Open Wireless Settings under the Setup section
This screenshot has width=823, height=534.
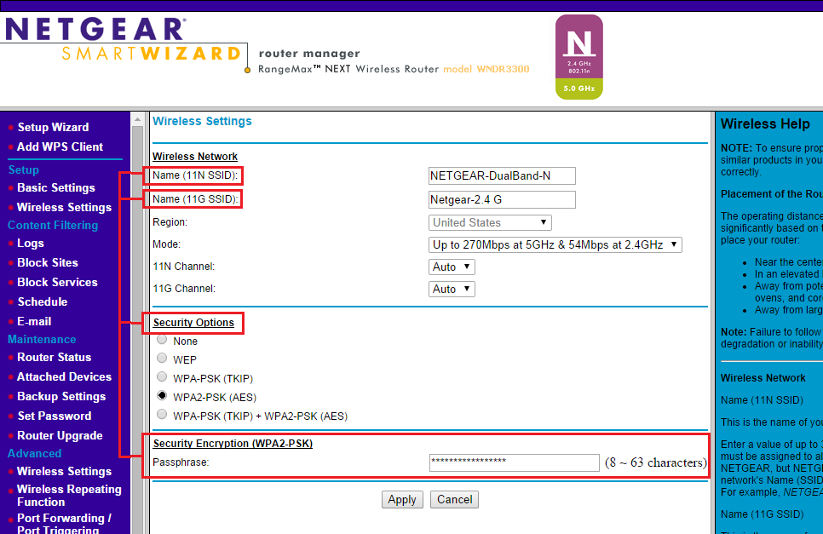(64, 207)
